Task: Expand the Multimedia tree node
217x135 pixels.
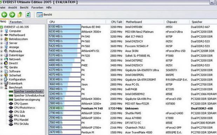Action: (1, 51)
